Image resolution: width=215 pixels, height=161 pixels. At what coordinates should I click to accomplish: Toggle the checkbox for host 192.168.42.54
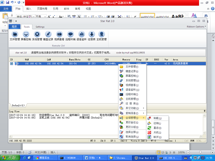[12, 64]
